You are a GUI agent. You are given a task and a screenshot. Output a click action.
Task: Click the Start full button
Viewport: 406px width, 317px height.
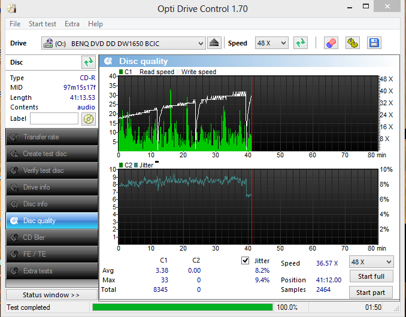371,276
